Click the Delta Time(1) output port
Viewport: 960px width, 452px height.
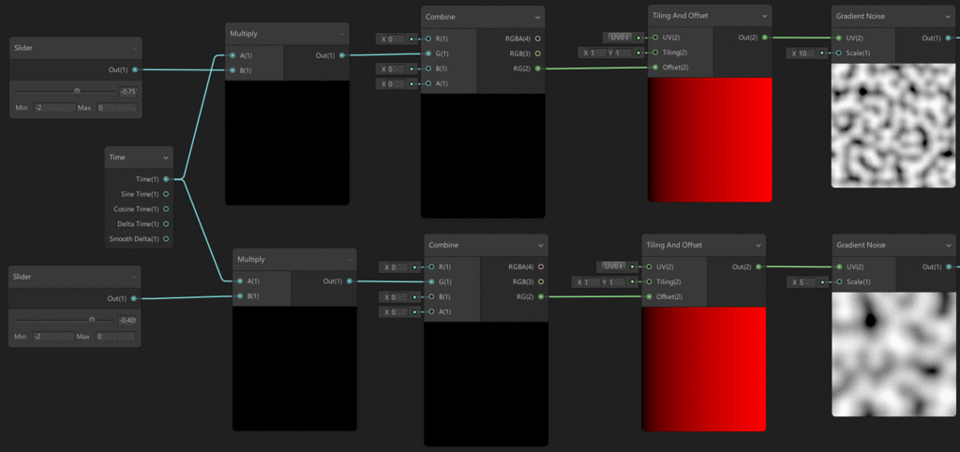click(166, 224)
